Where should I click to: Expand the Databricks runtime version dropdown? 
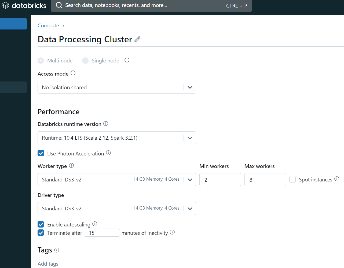pos(117,138)
